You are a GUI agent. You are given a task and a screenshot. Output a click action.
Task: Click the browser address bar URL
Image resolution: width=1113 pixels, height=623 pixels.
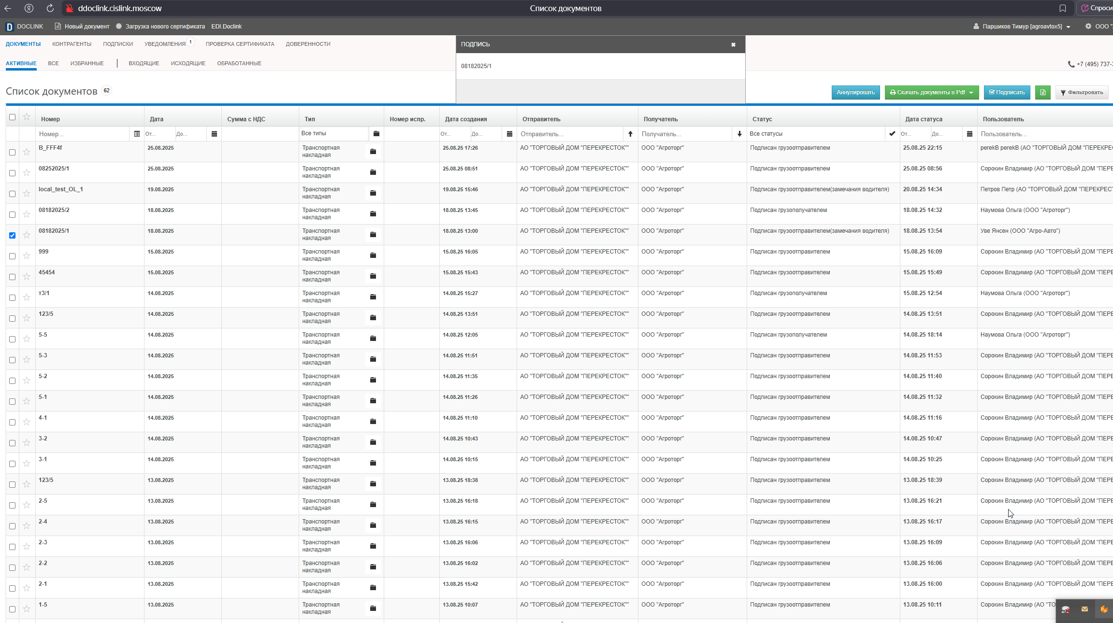coord(120,8)
